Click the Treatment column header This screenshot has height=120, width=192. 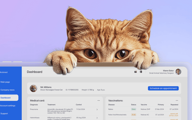coord(51,105)
